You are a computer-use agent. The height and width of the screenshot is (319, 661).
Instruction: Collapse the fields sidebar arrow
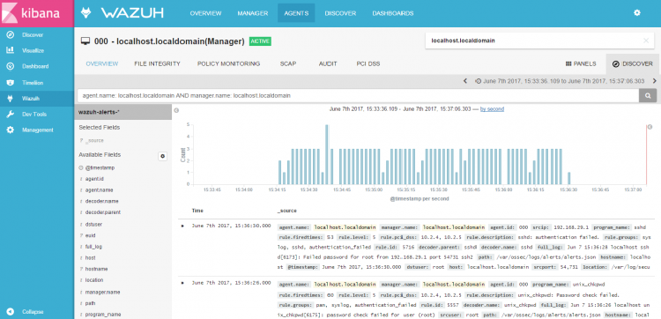pos(176,110)
